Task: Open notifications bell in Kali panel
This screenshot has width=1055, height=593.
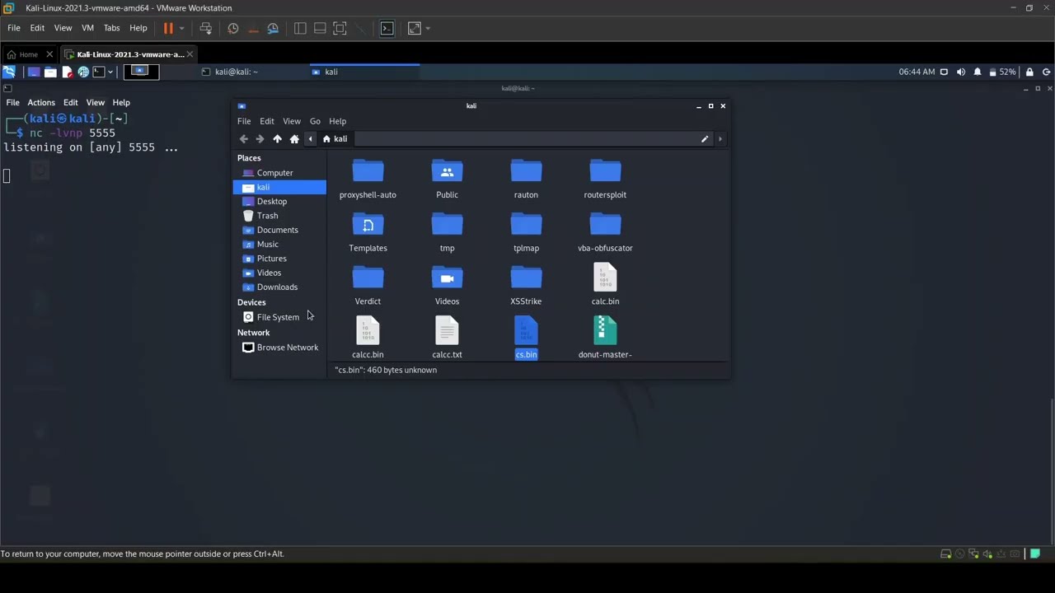Action: click(x=978, y=72)
